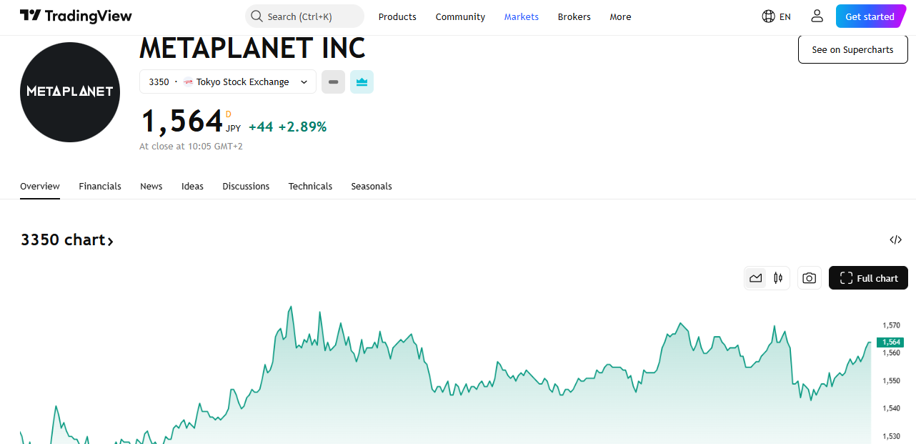
Task: Click the Metaplanet round logo
Action: pyautogui.click(x=70, y=92)
